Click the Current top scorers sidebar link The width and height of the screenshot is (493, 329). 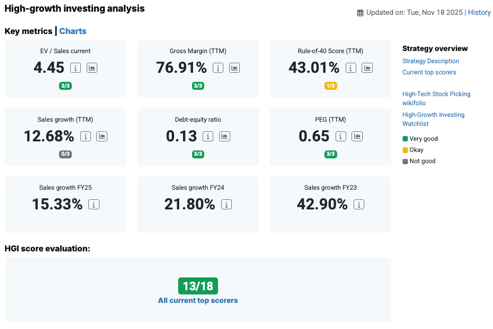pos(429,72)
